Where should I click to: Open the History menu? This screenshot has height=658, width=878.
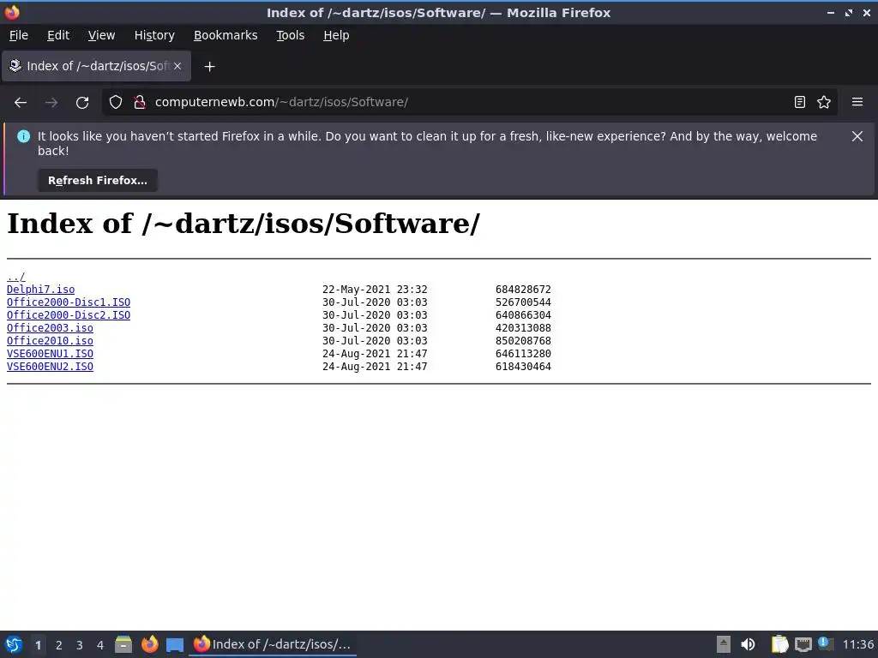pyautogui.click(x=154, y=35)
